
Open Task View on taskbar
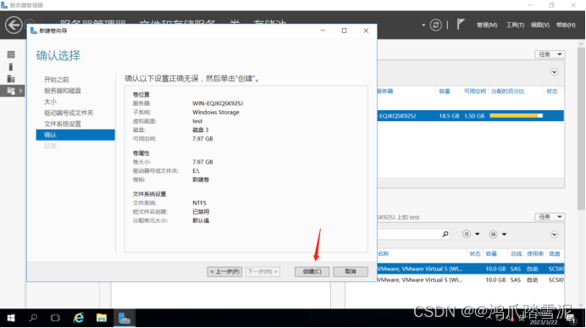pyautogui.click(x=55, y=318)
